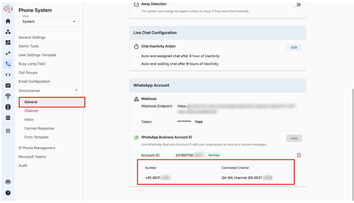Open IP Phone Management menu item
Screen dimensions: 354x203
[37, 148]
